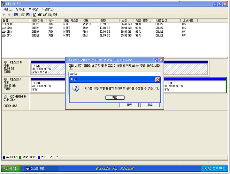Minimize the 디스크 관리 window
The image size is (230, 174).
pyautogui.click(x=215, y=4)
